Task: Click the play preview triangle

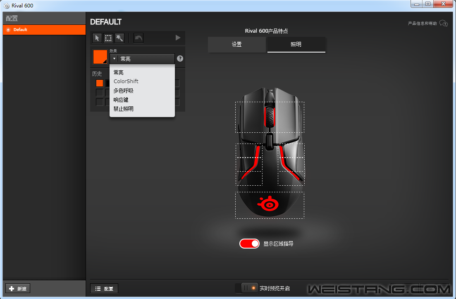Action: click(x=178, y=38)
